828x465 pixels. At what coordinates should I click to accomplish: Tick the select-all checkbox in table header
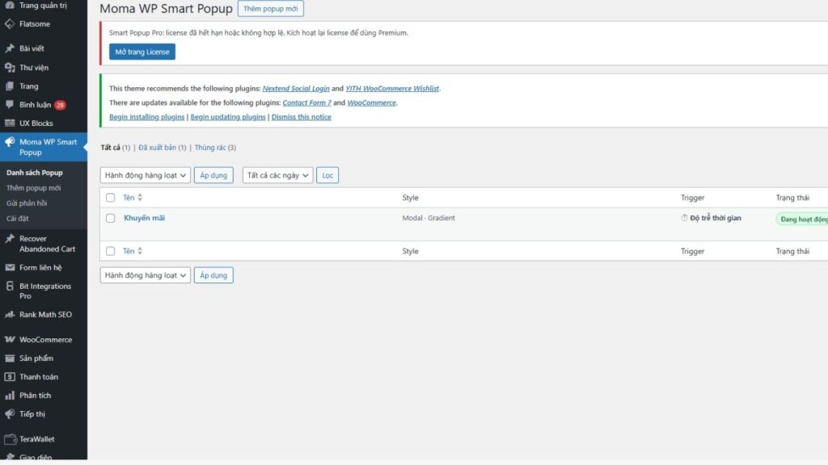point(110,197)
